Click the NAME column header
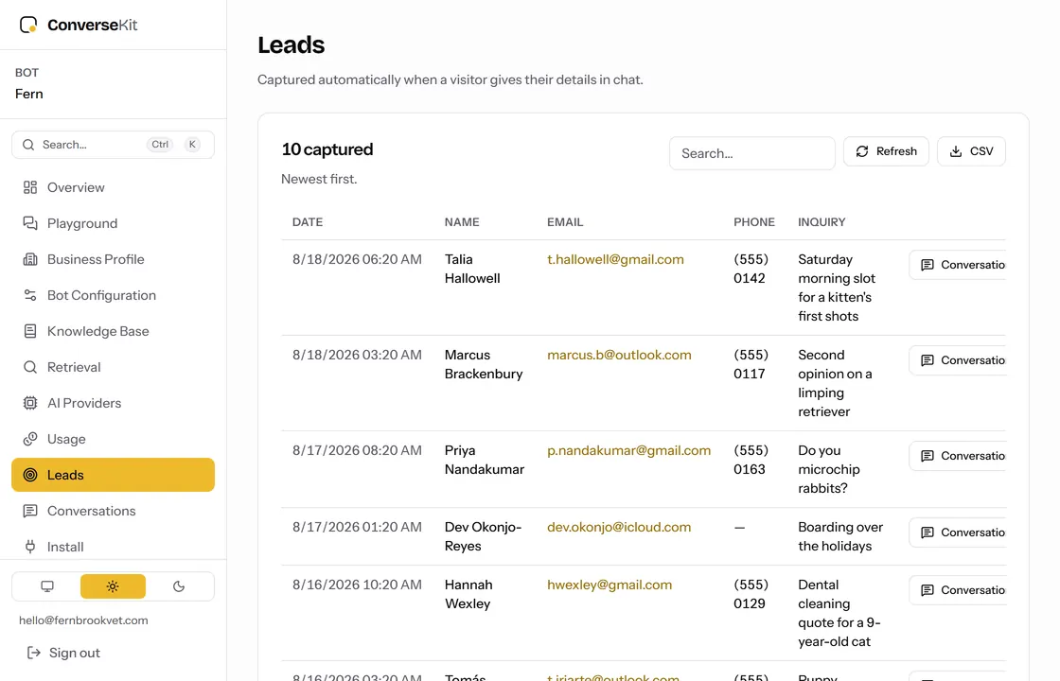The height and width of the screenshot is (681, 1060). pos(462,222)
